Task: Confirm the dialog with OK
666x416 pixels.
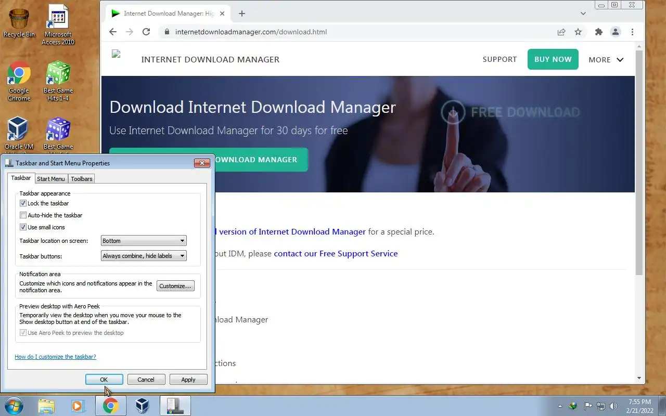Action: (x=104, y=380)
